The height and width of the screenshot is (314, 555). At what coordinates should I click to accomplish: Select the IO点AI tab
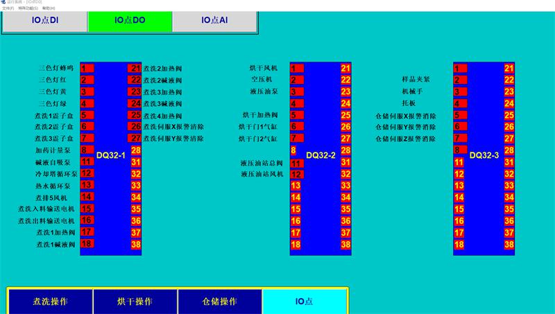tap(214, 21)
